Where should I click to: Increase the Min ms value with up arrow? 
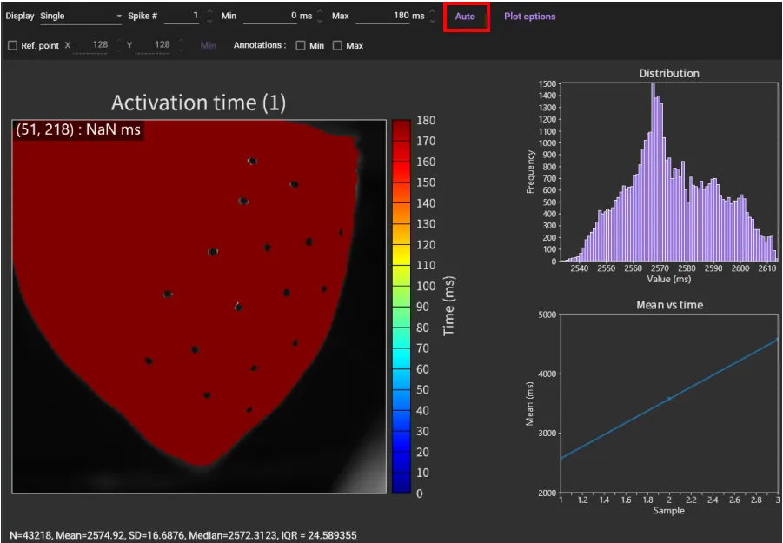(x=321, y=12)
